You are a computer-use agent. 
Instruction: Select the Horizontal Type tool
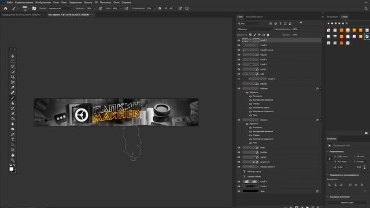[13, 139]
